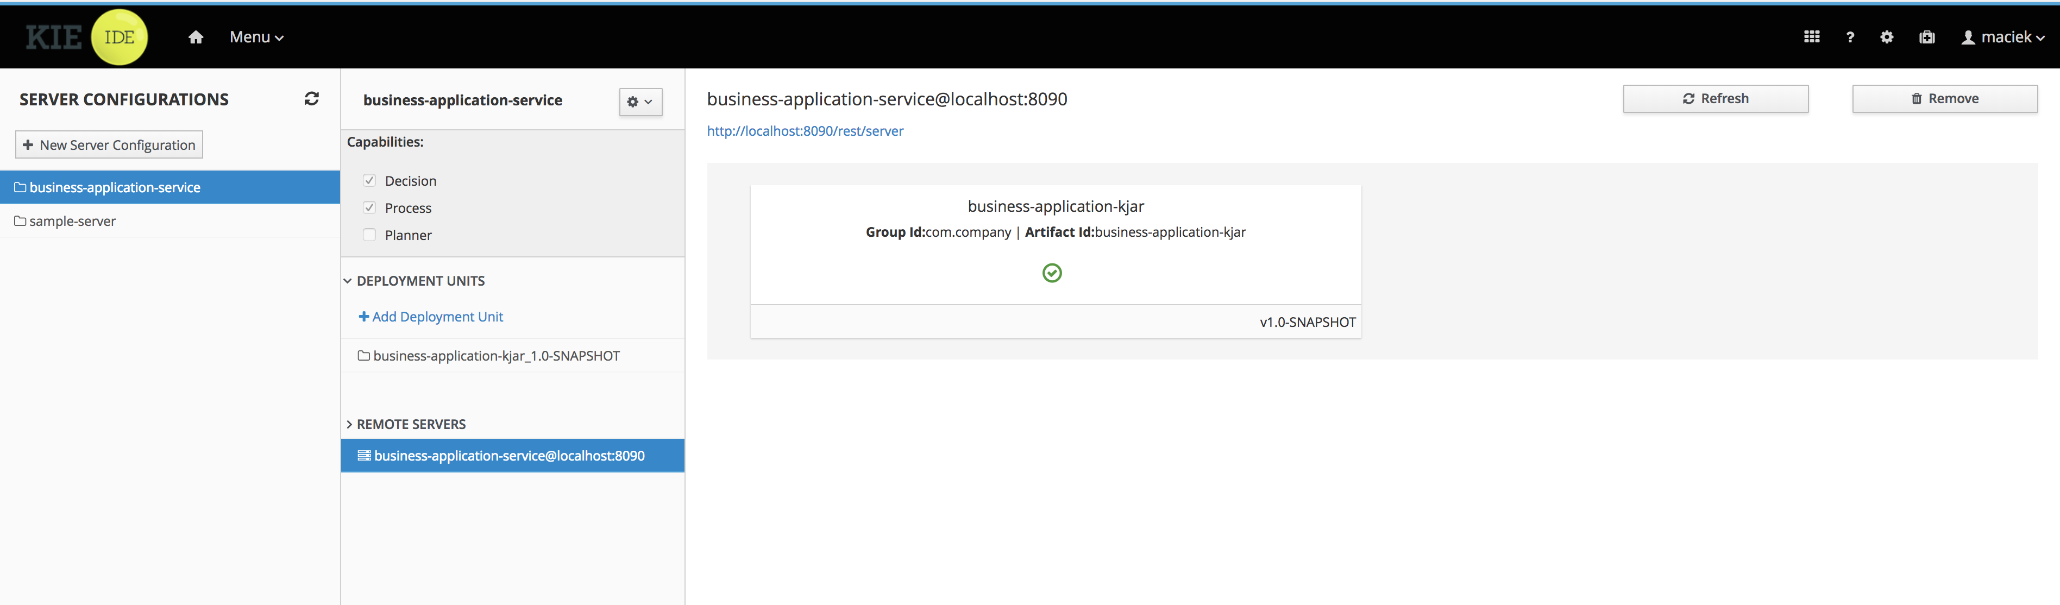The width and height of the screenshot is (2060, 605).
Task: Click the green deployment status checkmark
Action: click(1052, 273)
